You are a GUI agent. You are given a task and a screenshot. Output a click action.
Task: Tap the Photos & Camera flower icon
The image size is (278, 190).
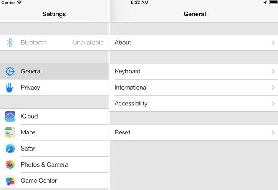point(10,164)
